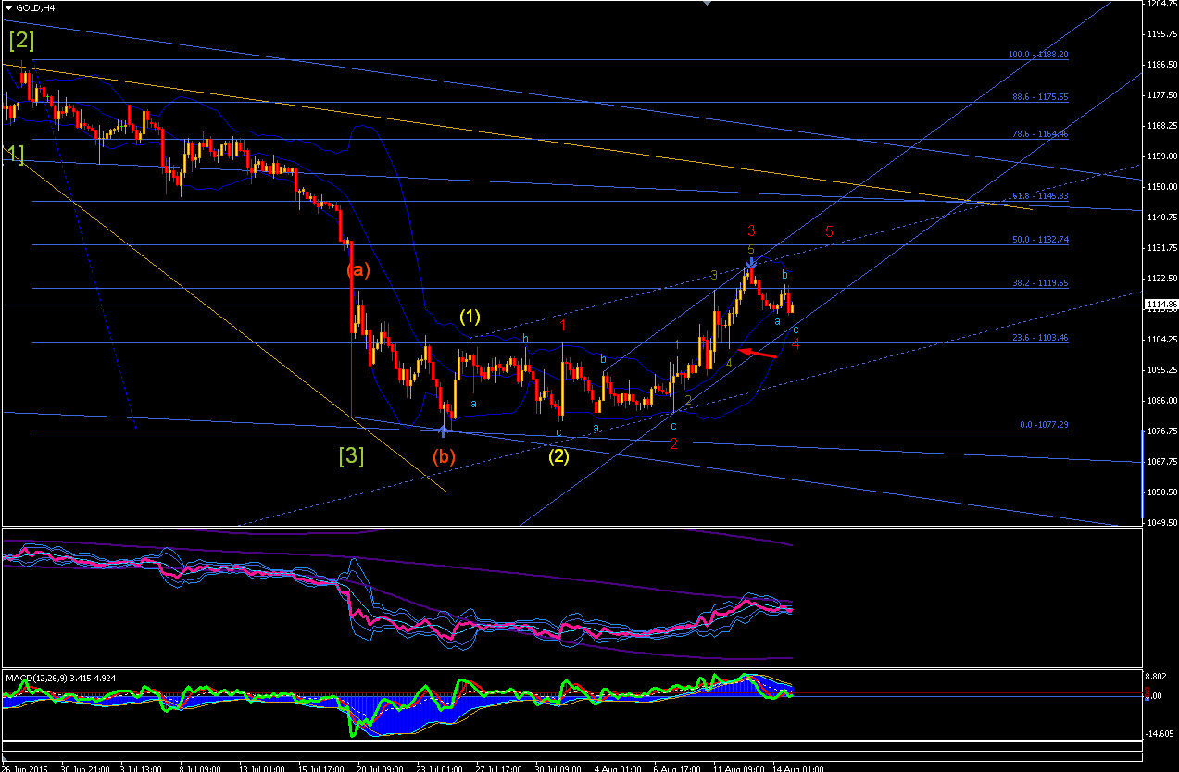Select the red arrow pointing at wave 4
The height and width of the screenshot is (772, 1179).
(x=759, y=353)
